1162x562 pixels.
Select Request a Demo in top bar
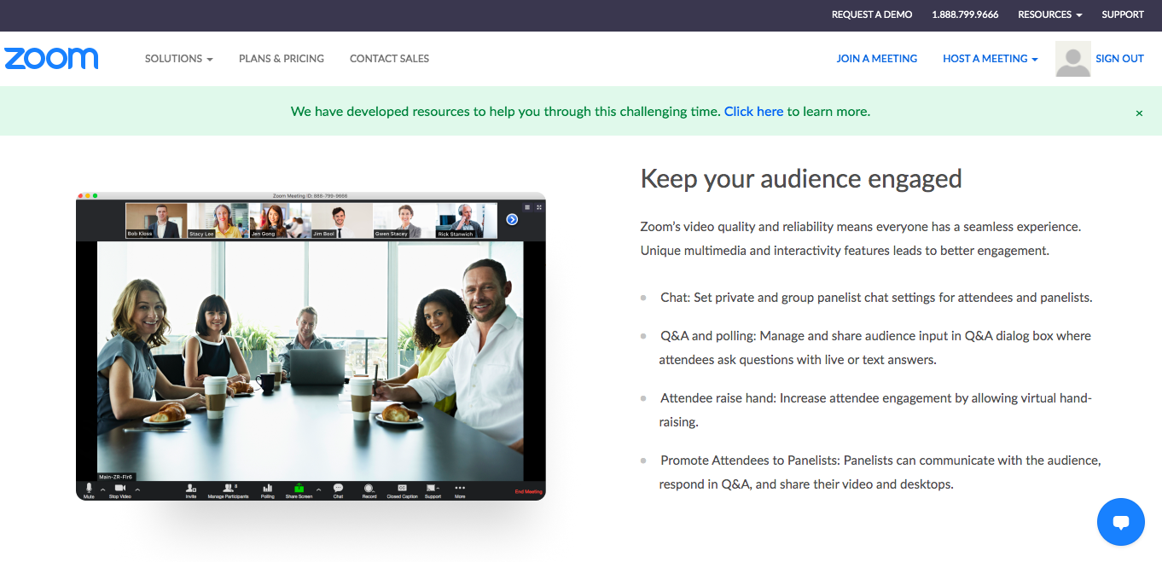click(871, 14)
